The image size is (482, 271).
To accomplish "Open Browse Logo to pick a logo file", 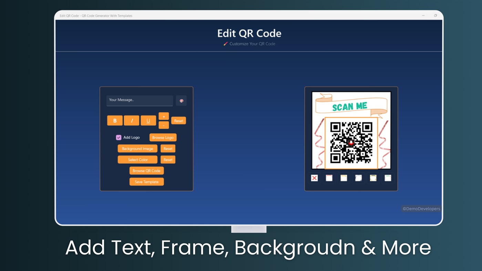I will pos(163,137).
